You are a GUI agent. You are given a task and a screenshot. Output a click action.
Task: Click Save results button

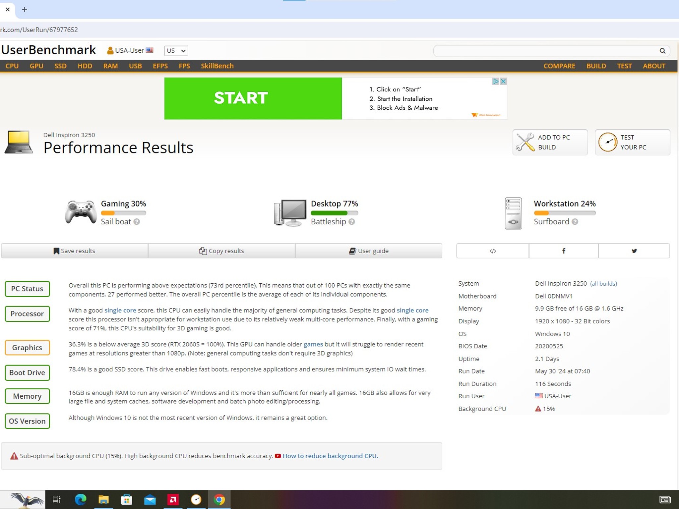point(75,251)
